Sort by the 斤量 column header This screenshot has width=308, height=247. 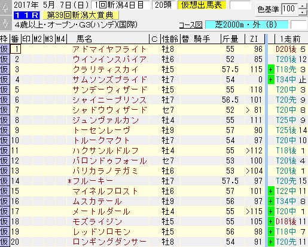(233, 39)
